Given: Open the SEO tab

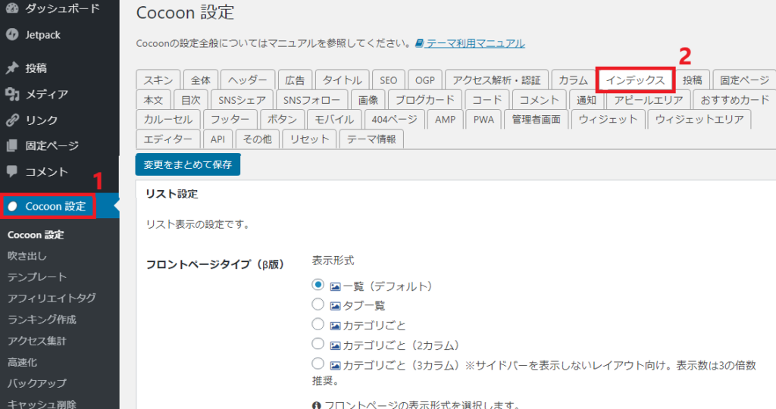Looking at the screenshot, I should (389, 80).
